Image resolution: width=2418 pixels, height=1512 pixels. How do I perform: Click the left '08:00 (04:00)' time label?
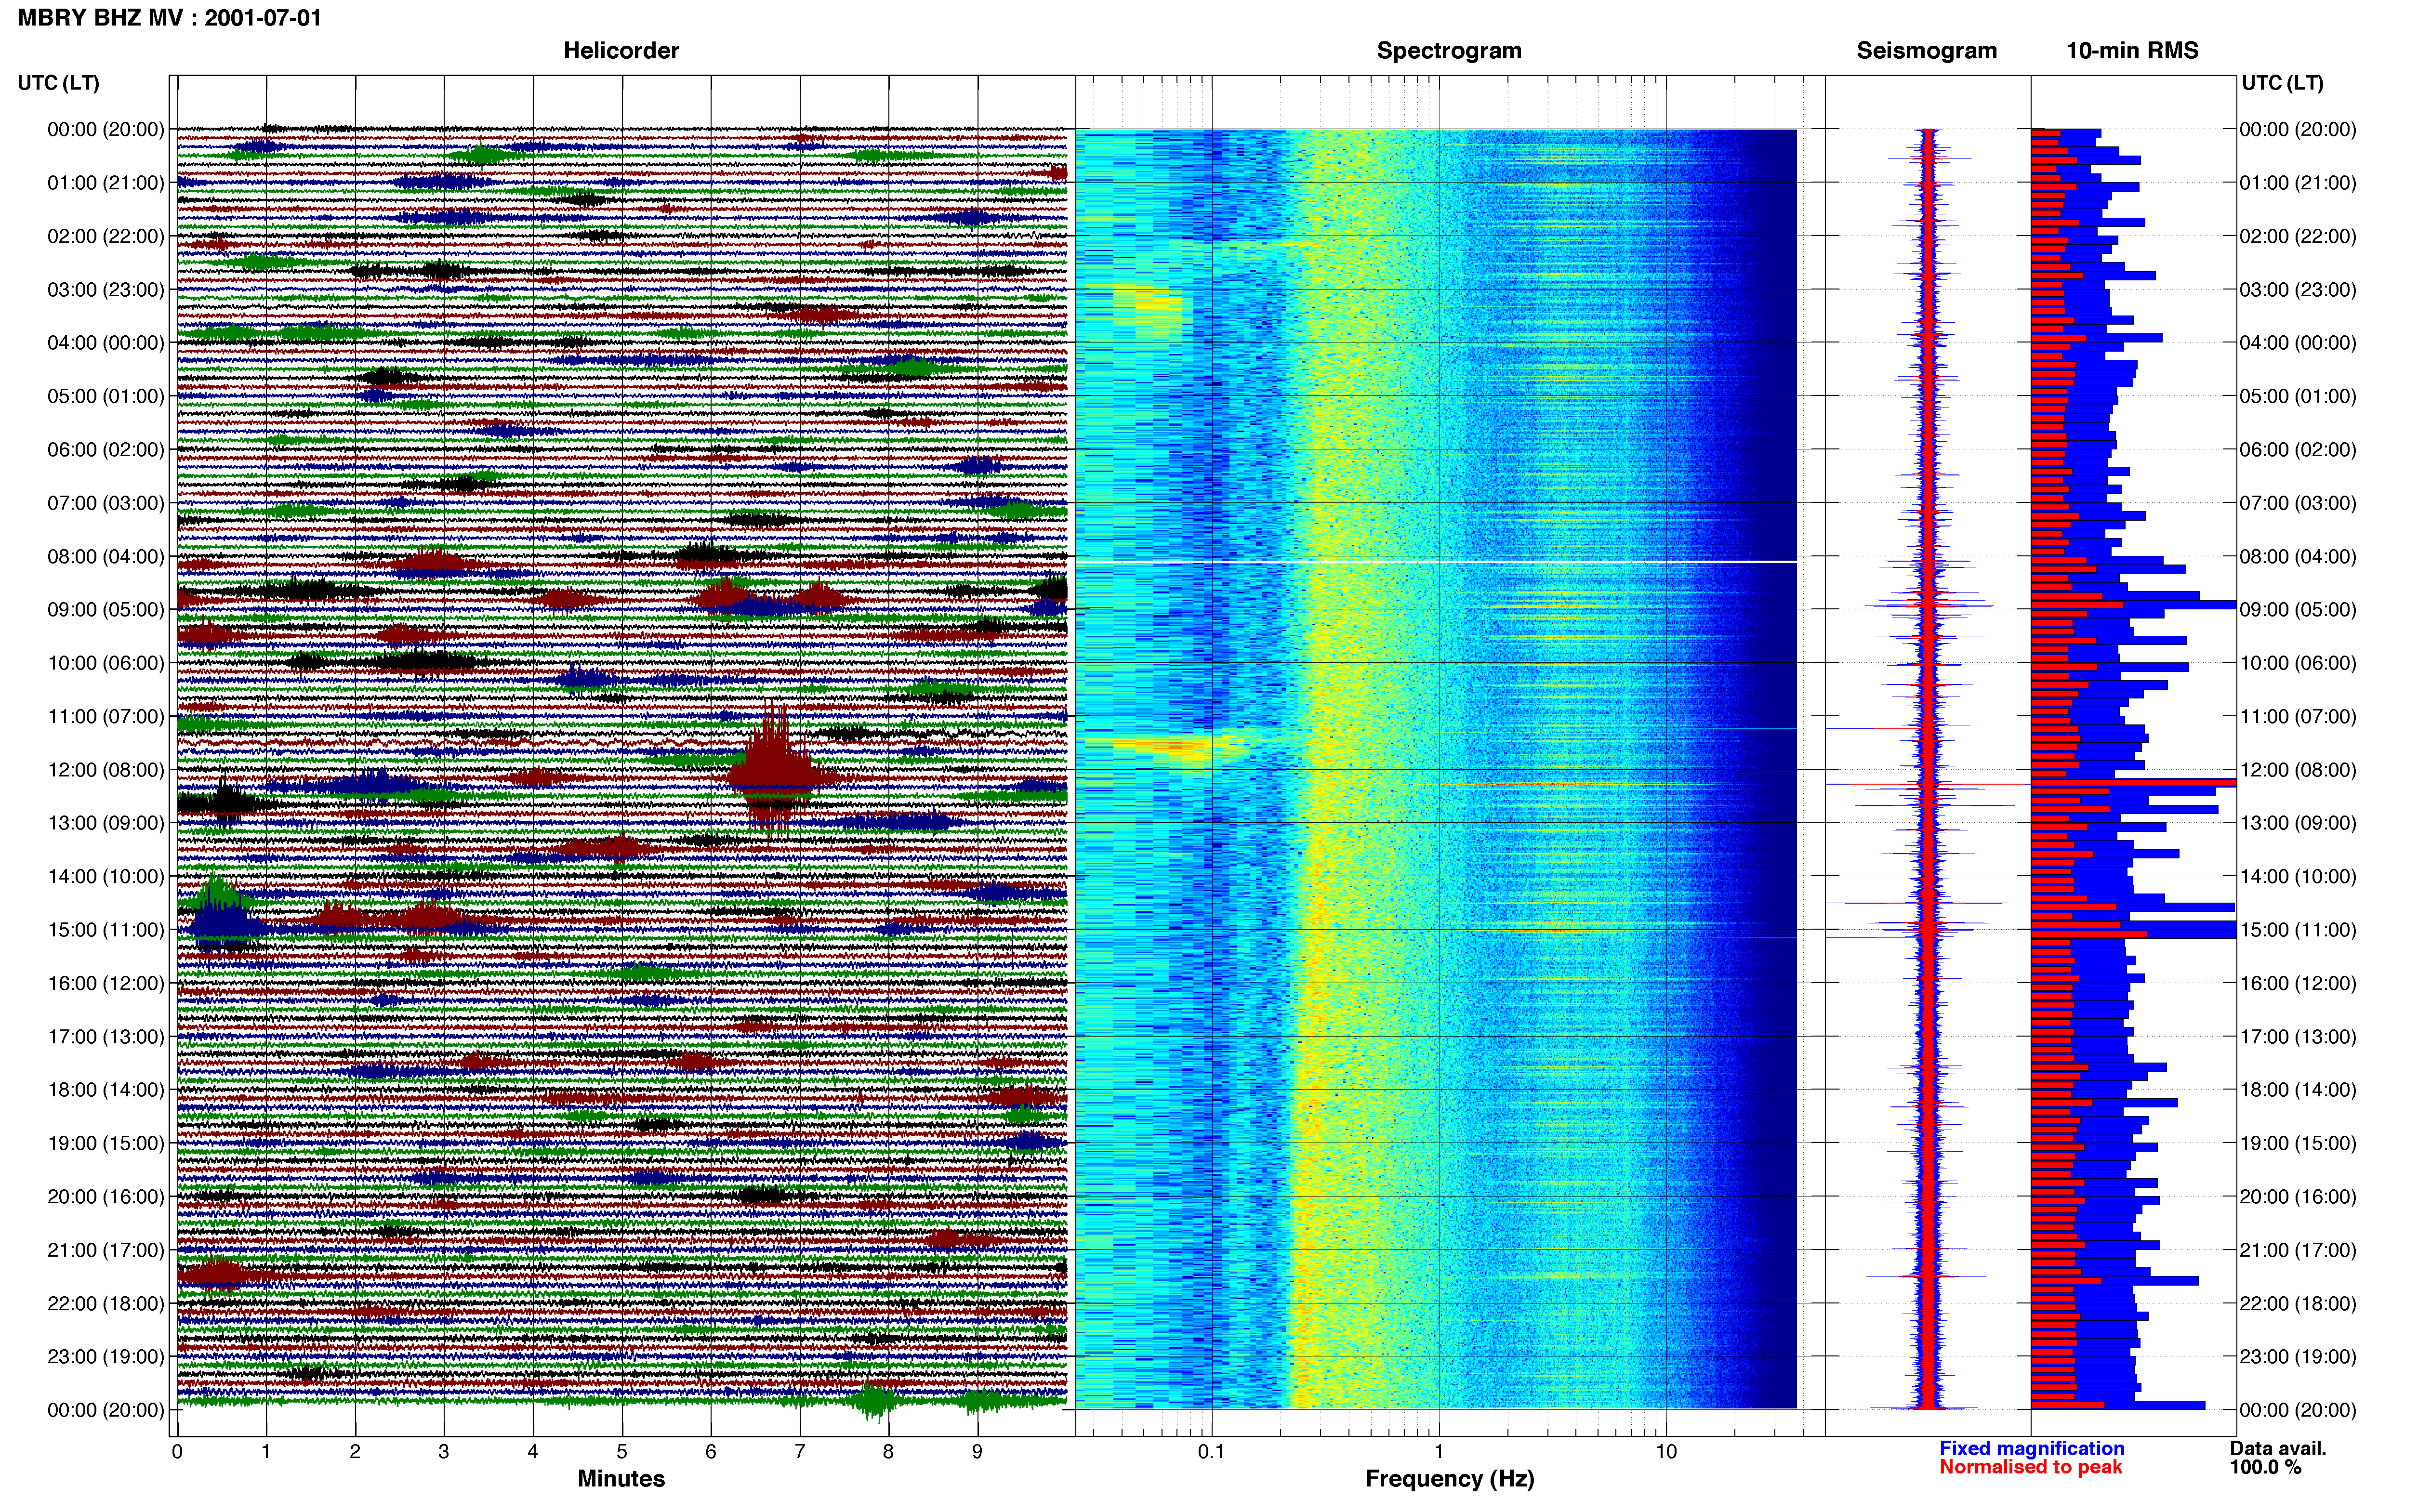[x=106, y=556]
